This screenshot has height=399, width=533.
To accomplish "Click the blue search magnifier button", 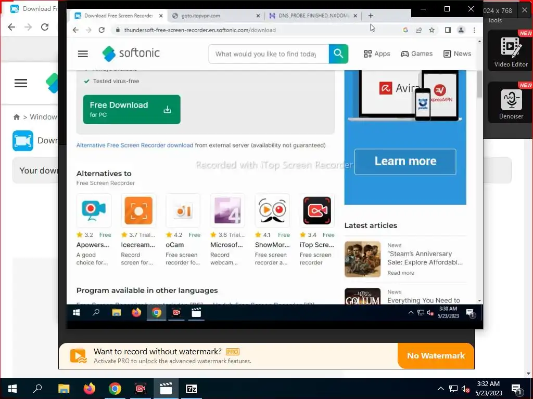I will click(338, 54).
